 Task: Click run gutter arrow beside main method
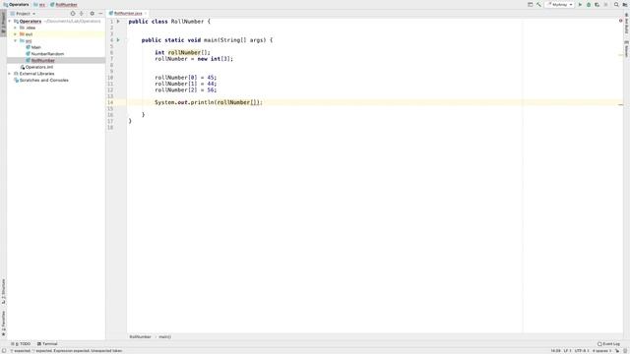[x=118, y=40]
